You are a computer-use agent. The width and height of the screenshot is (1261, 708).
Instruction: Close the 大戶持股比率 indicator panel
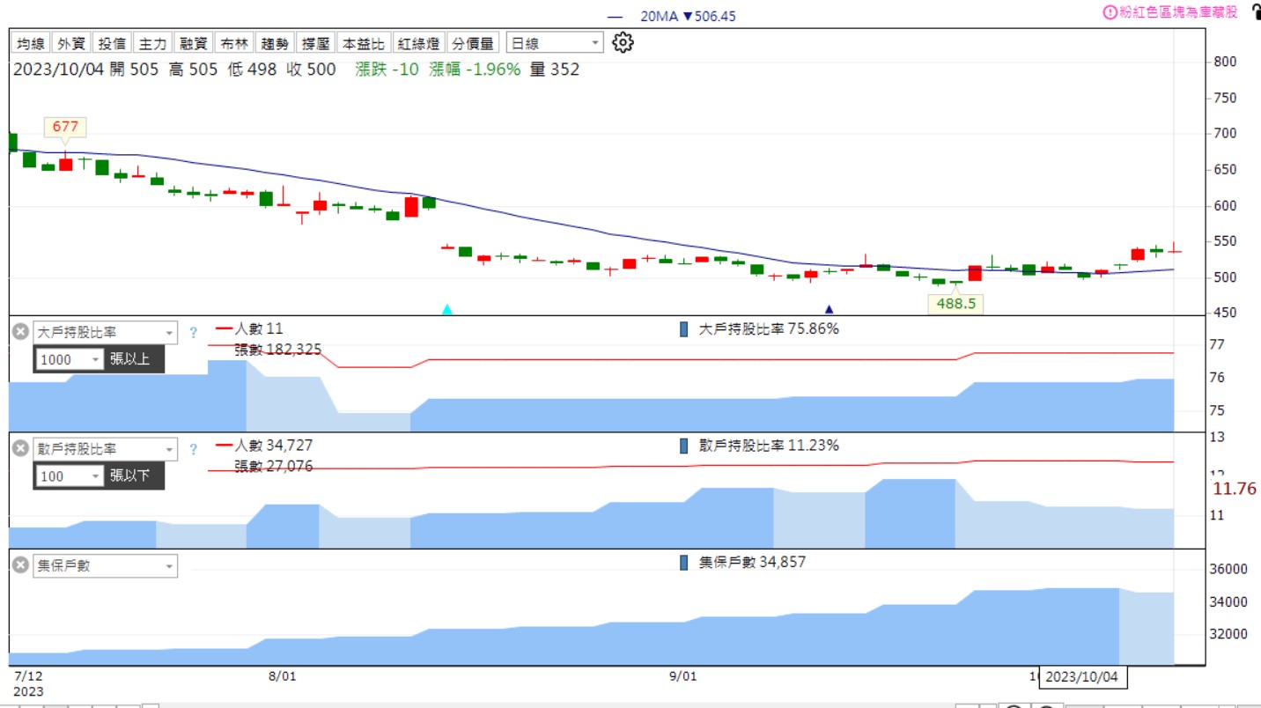(20, 332)
